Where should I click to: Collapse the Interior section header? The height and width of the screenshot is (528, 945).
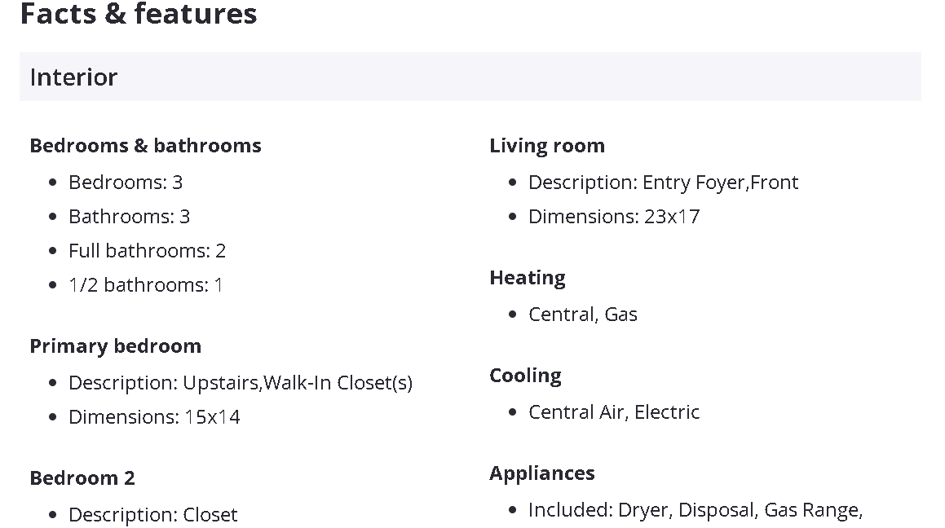pyautogui.click(x=470, y=77)
